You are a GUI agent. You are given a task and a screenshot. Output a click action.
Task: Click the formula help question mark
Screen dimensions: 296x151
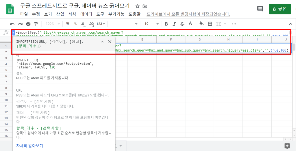pos(13,33)
